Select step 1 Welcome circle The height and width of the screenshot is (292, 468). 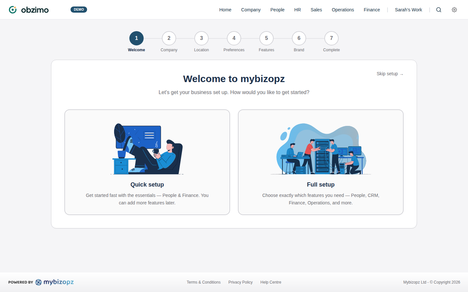[136, 38]
